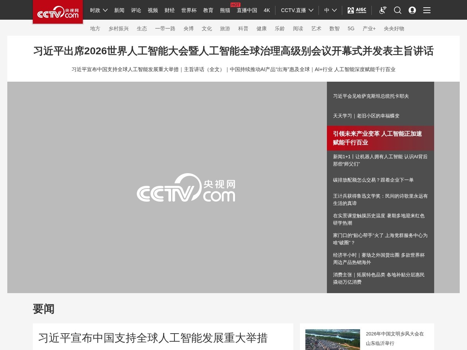Select 艺术 in the secondary nav
This screenshot has width=467, height=350.
[316, 28]
